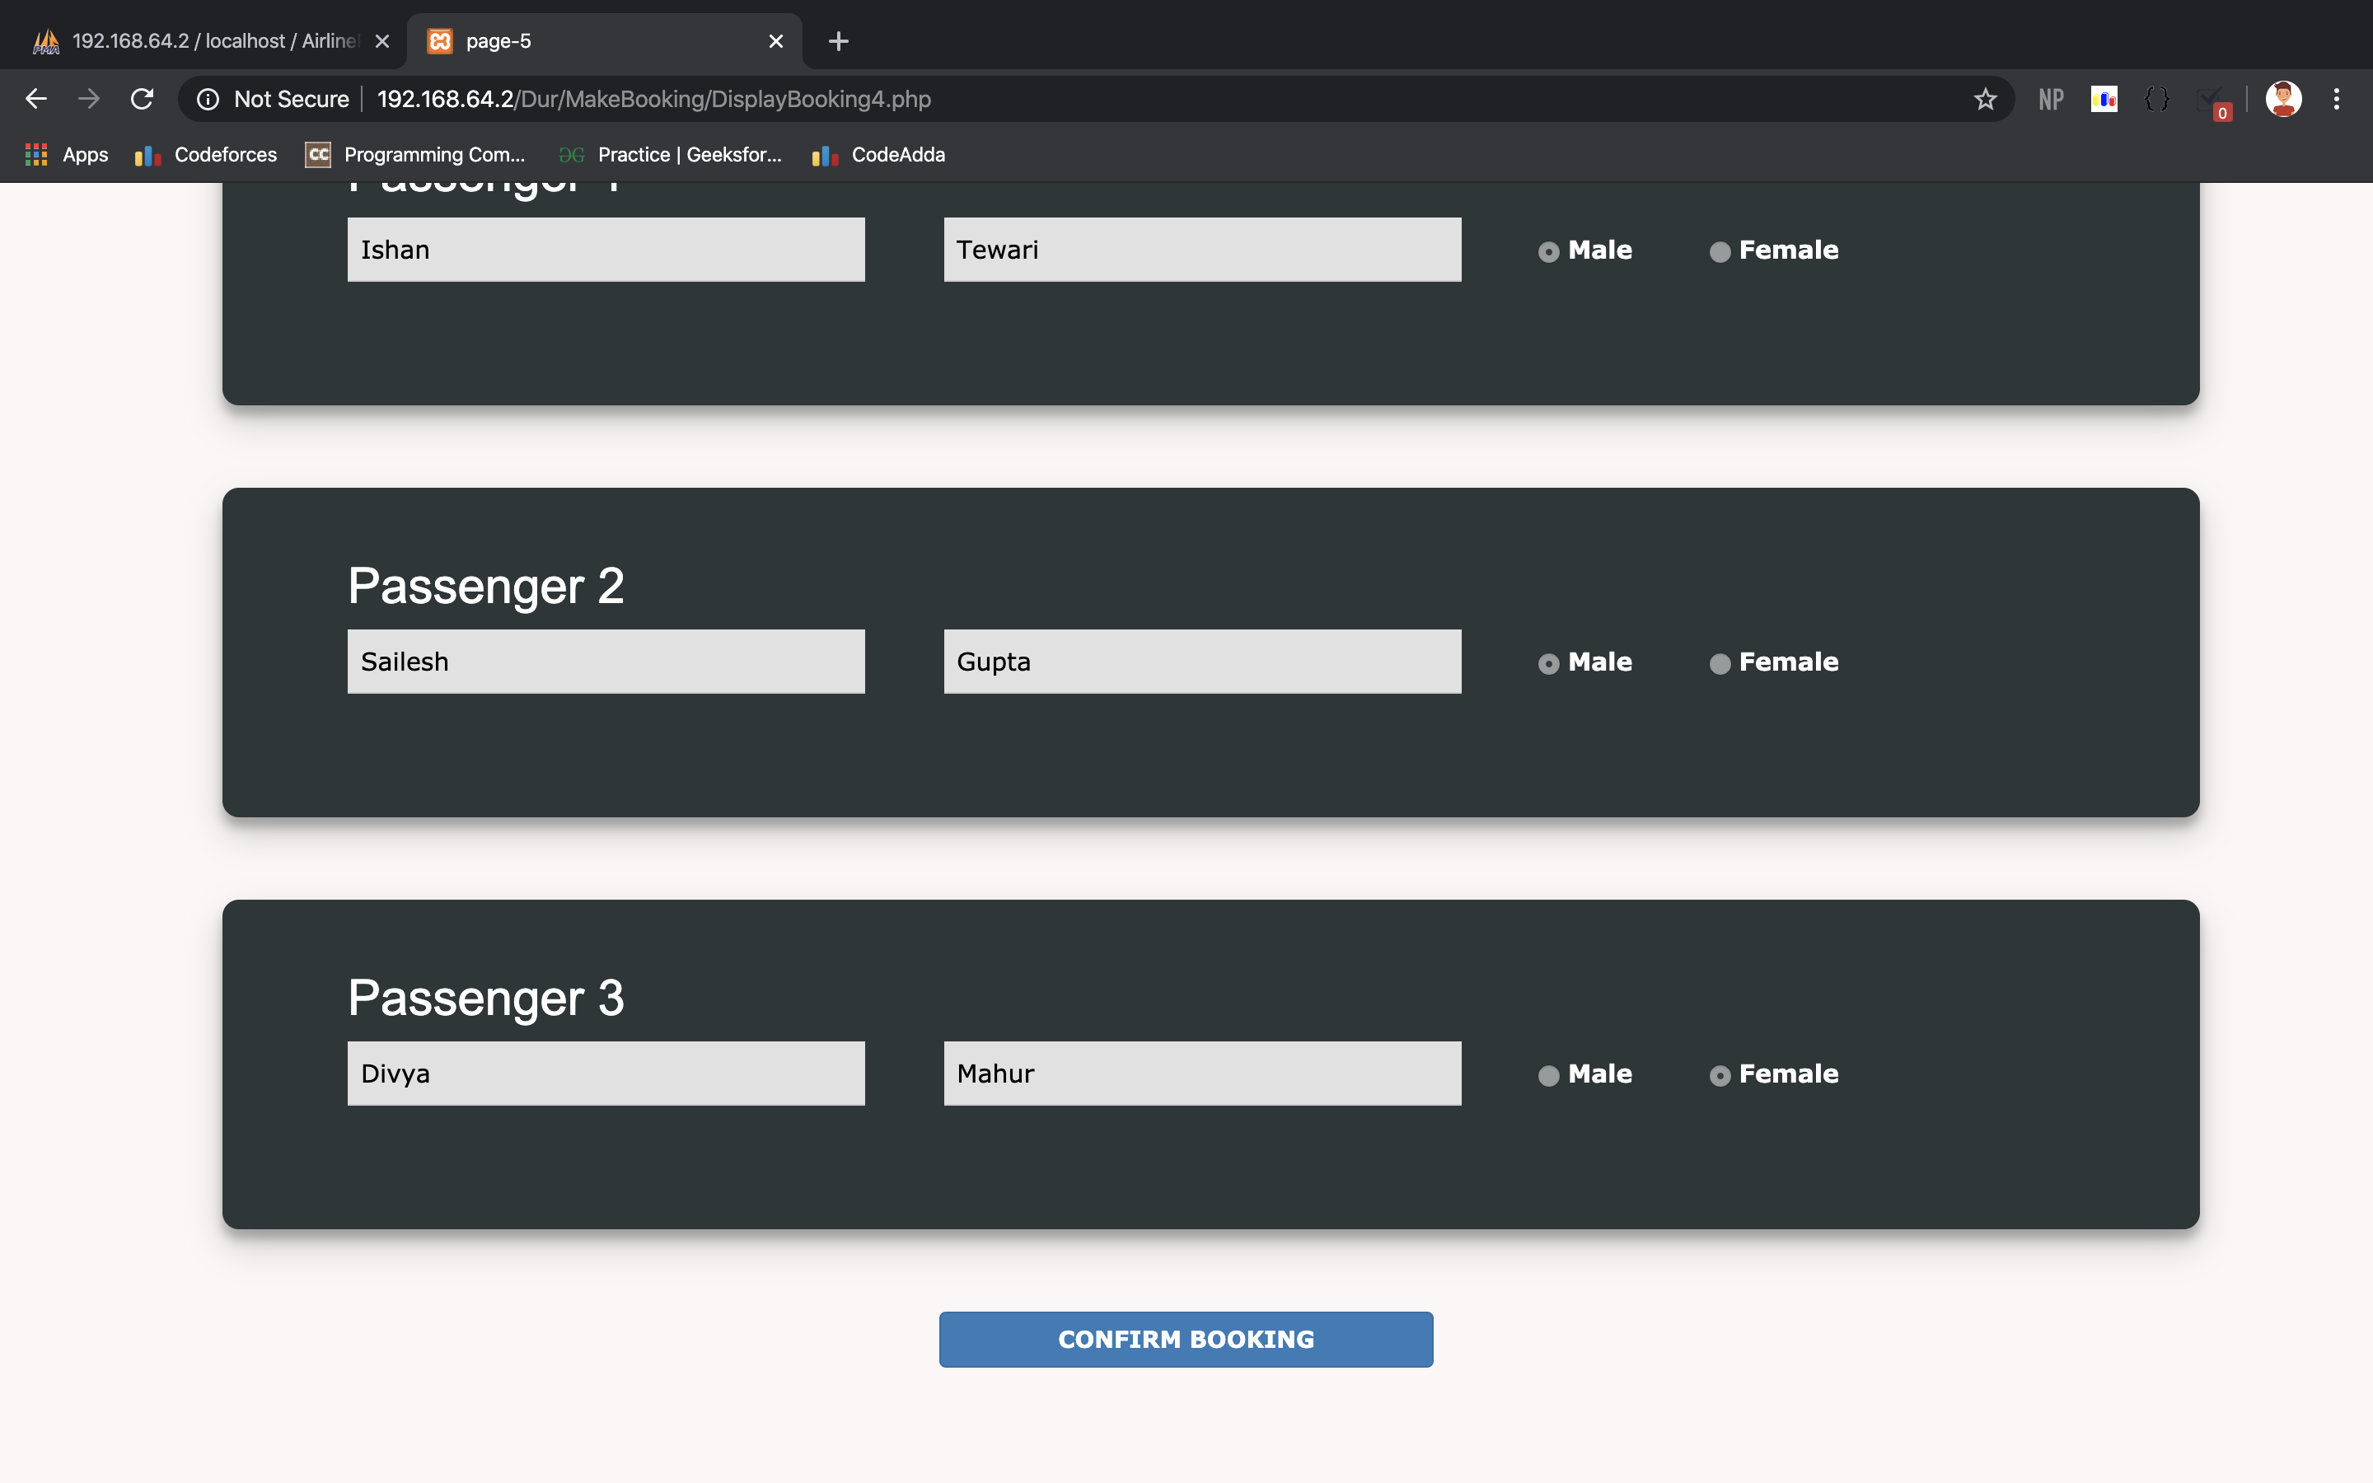
Task: Click the Sailesh first name field
Action: pyautogui.click(x=606, y=661)
